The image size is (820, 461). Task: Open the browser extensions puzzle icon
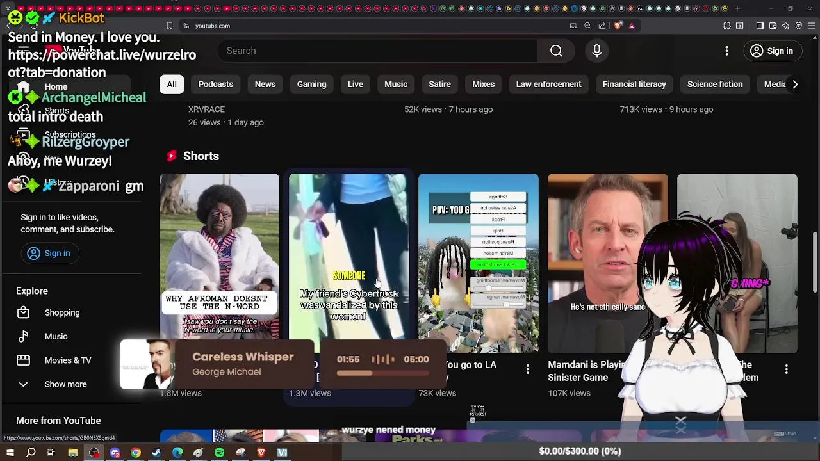tap(727, 26)
